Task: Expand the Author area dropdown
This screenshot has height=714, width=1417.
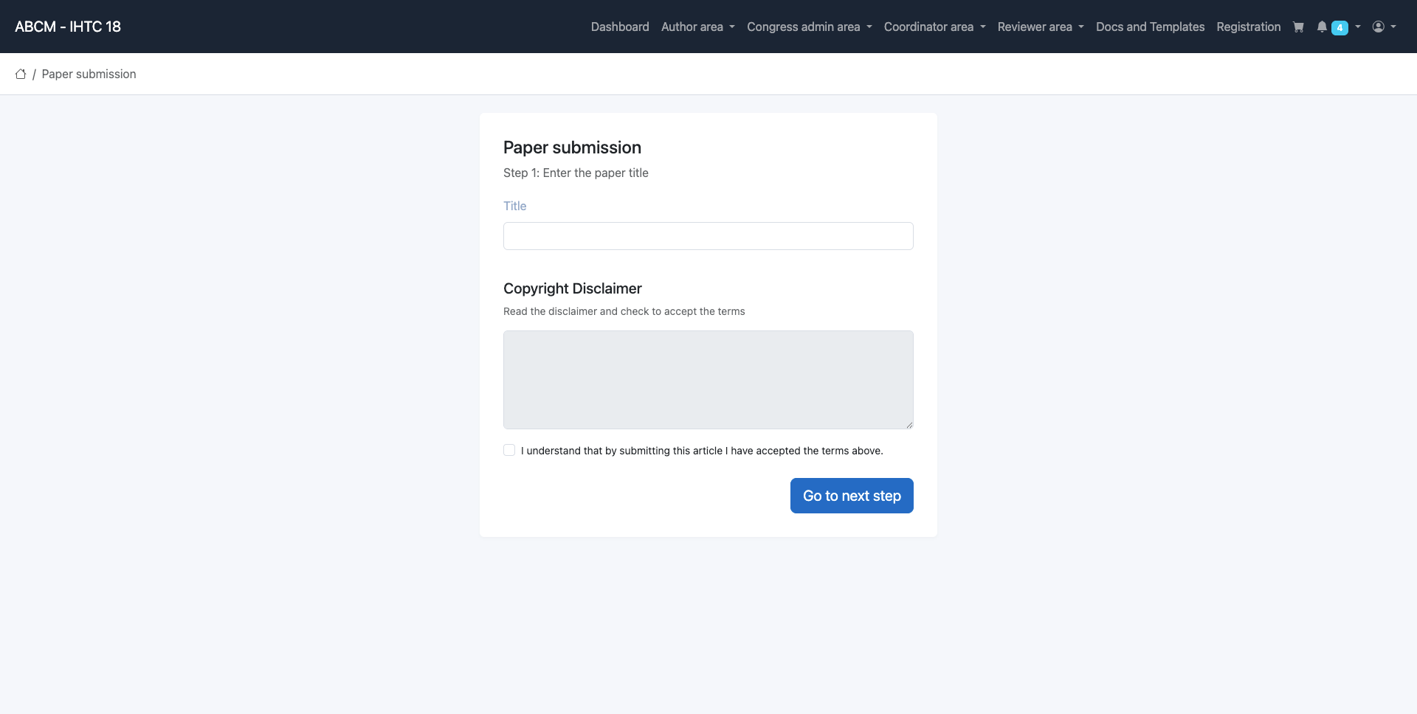Action: [697, 27]
